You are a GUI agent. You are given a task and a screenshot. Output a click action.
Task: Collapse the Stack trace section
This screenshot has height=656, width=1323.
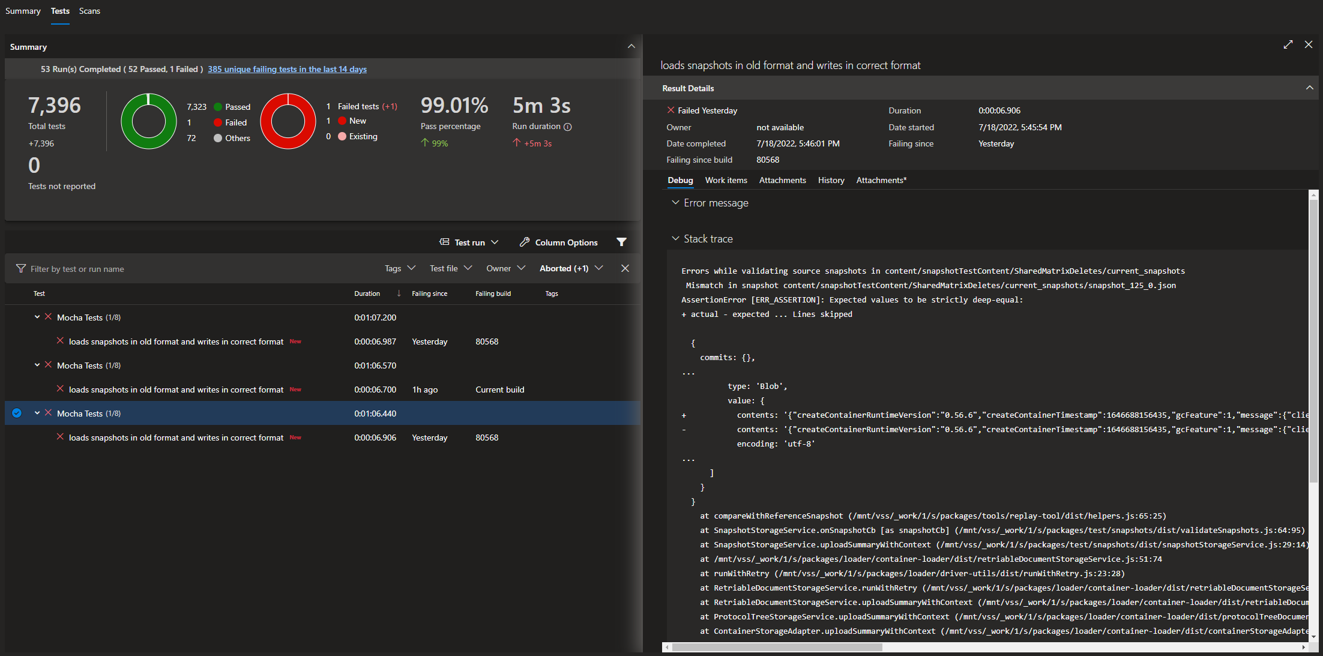point(675,238)
